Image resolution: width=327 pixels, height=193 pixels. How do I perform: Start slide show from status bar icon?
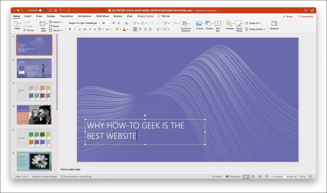coord(267,177)
